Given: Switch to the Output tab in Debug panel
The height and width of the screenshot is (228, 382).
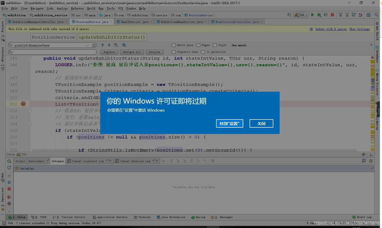Looking at the screenshot, I should 20,161.
